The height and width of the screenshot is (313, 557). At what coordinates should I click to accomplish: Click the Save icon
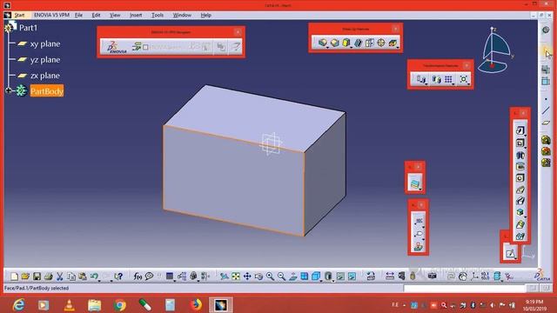37,276
